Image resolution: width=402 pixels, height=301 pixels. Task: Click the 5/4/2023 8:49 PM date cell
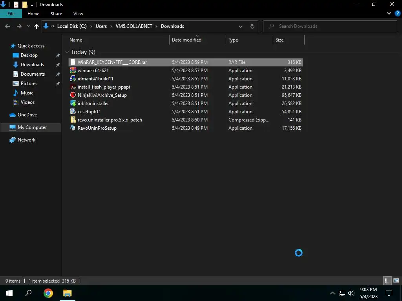click(x=190, y=128)
